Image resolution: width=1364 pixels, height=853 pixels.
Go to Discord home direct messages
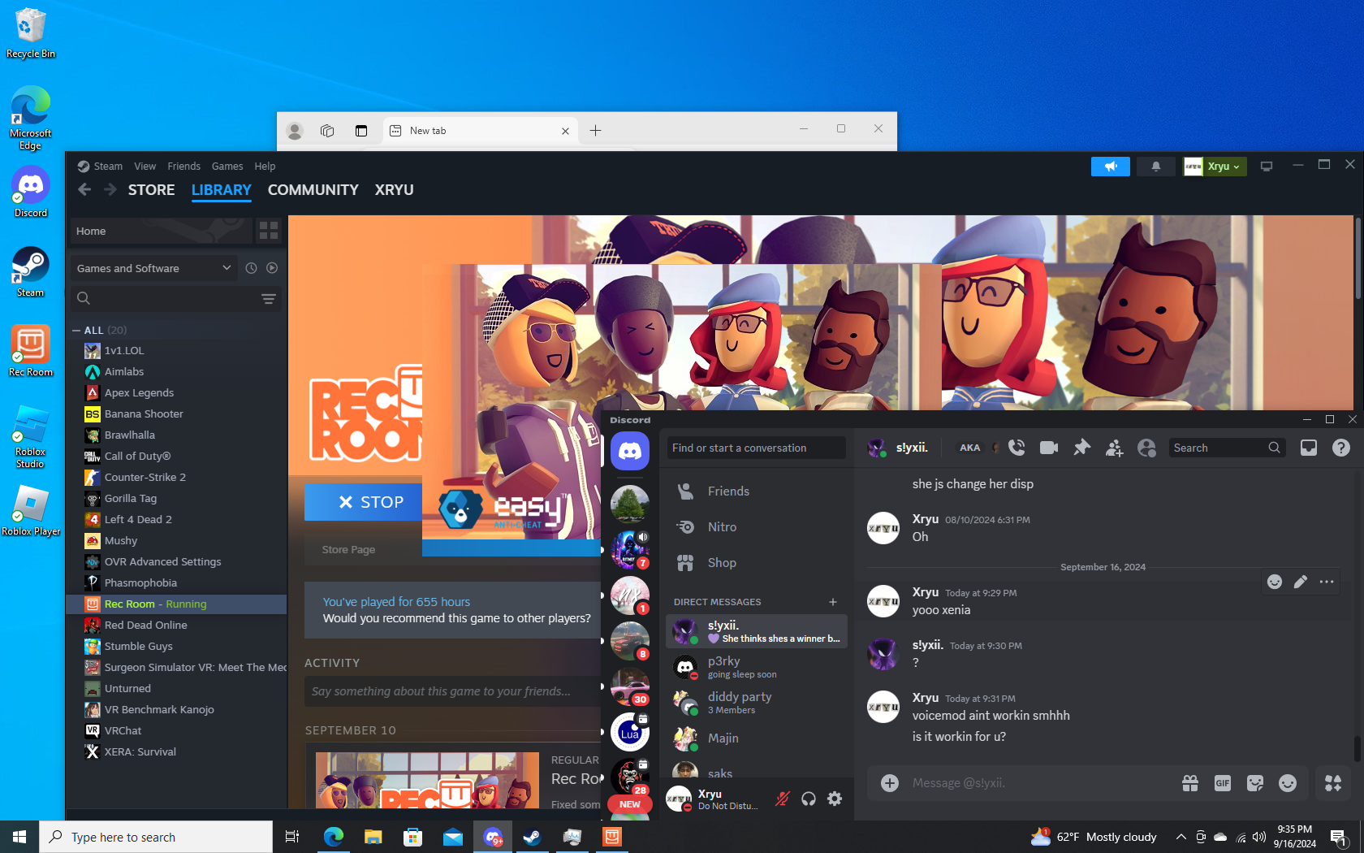[630, 451]
